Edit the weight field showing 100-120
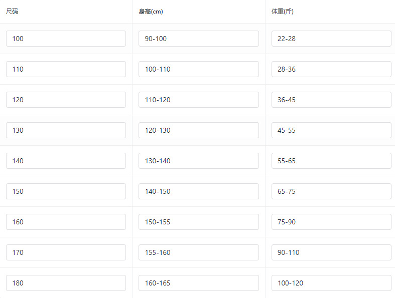The image size is (395, 298). tap(331, 283)
